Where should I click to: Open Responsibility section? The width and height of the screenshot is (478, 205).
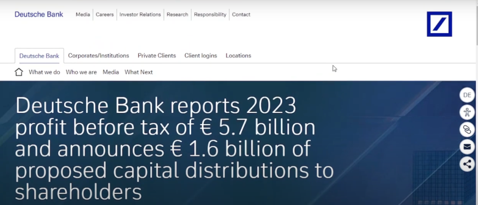click(x=210, y=14)
